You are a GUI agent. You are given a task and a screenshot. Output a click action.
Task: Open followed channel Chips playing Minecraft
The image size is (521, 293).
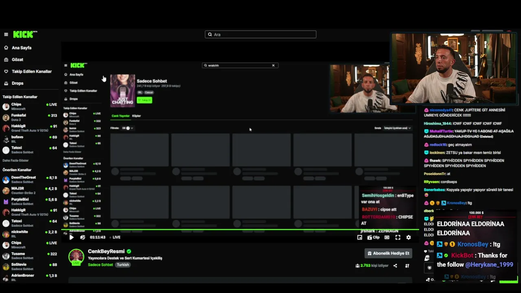(30, 106)
